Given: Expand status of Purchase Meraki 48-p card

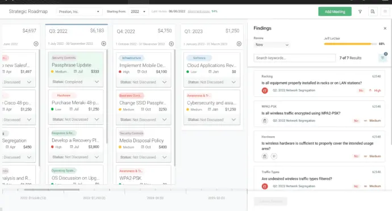Looking at the screenshot, I should click(97, 119).
